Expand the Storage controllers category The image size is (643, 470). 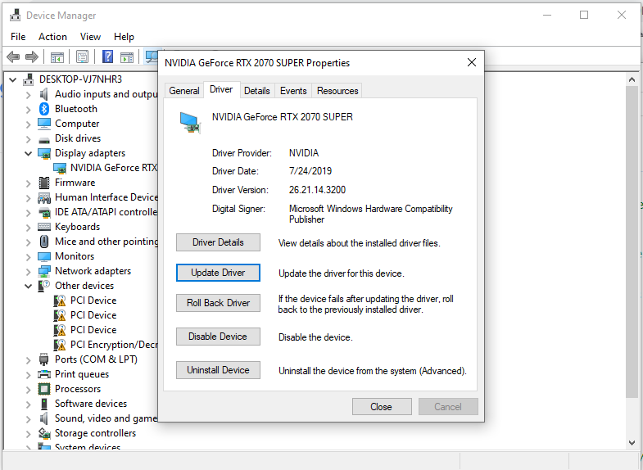29,433
